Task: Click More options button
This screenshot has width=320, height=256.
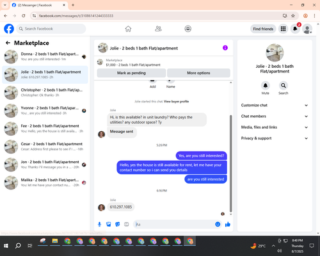Action: click(x=198, y=73)
